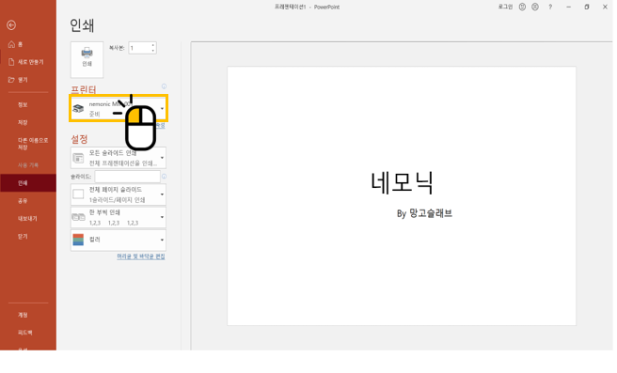Open the 전체 페이지 슬라이드 layout dropdown
The width and height of the screenshot is (617, 373).
[119, 194]
